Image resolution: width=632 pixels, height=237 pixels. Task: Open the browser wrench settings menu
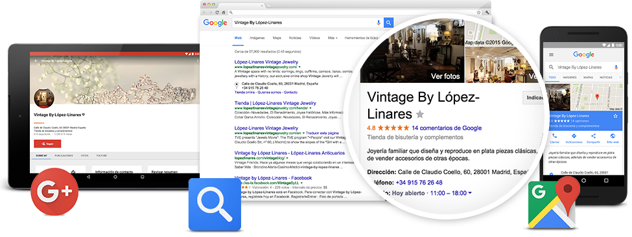(487, 12)
